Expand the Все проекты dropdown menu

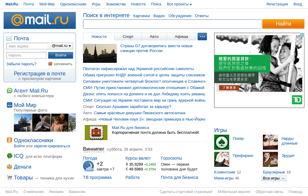(179, 4)
